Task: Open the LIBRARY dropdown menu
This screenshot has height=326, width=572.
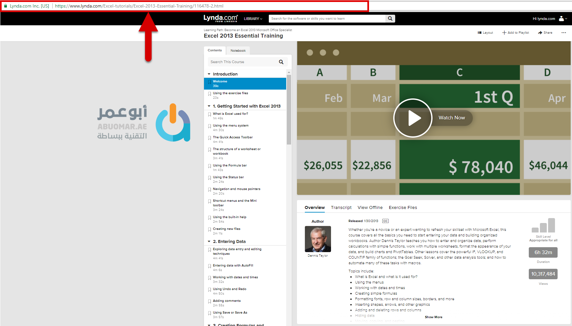Action: point(253,19)
